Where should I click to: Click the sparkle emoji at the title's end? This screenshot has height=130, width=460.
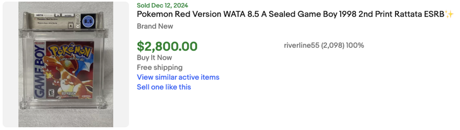(x=450, y=15)
